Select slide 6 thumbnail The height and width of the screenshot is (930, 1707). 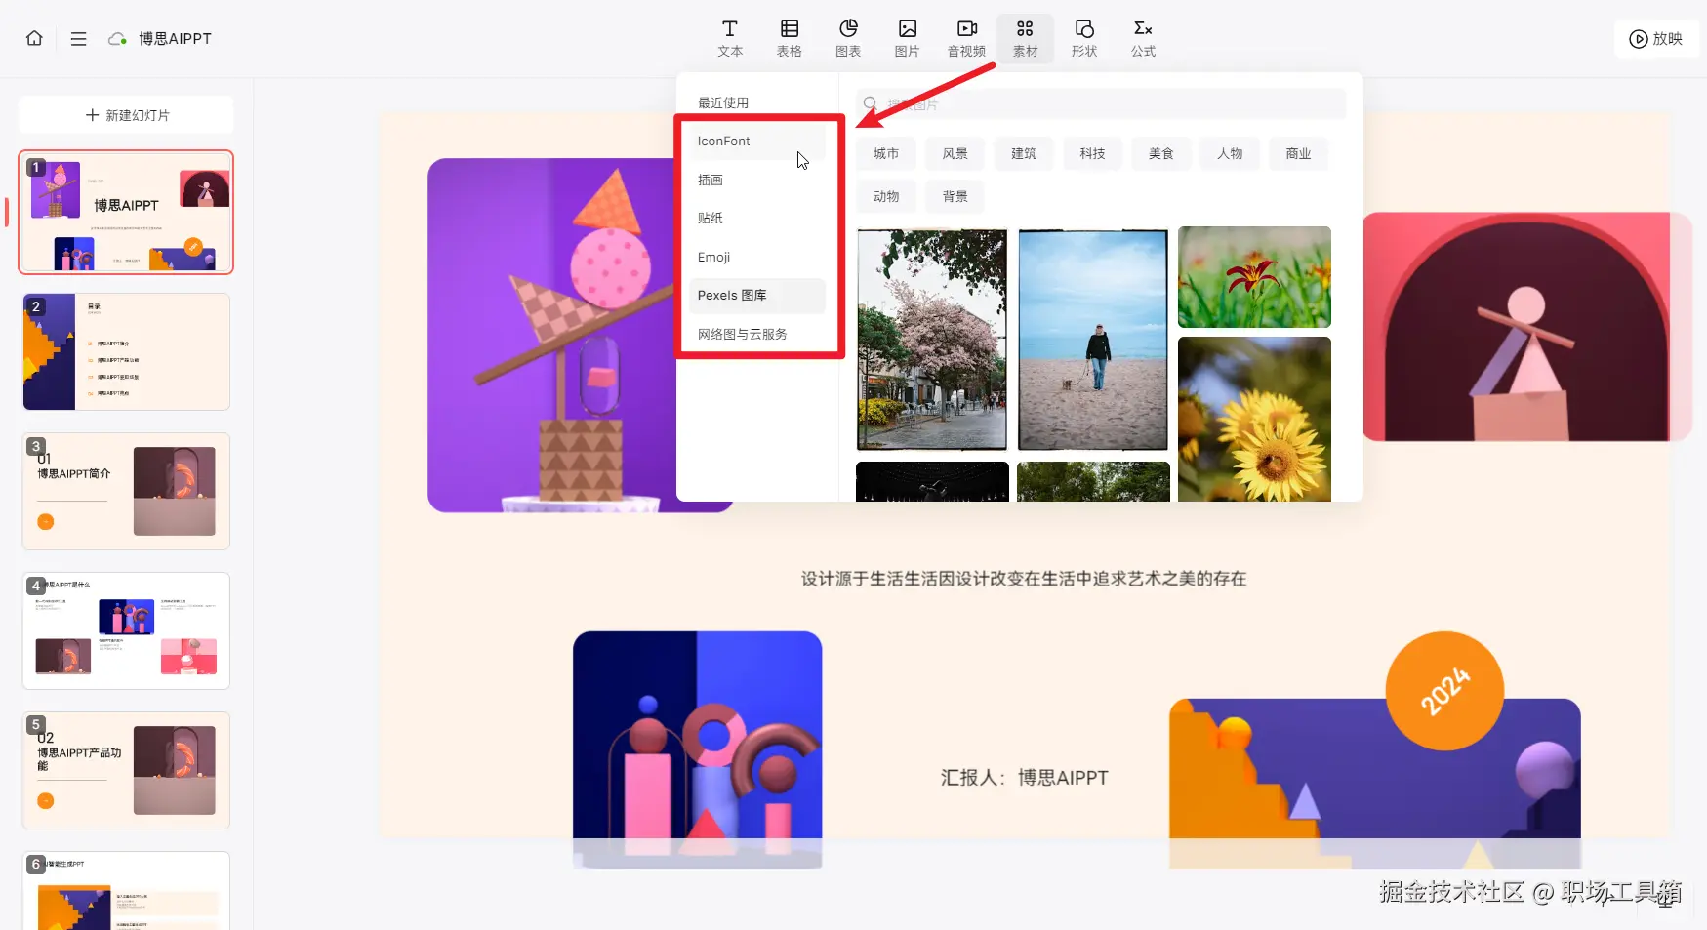pyautogui.click(x=126, y=891)
